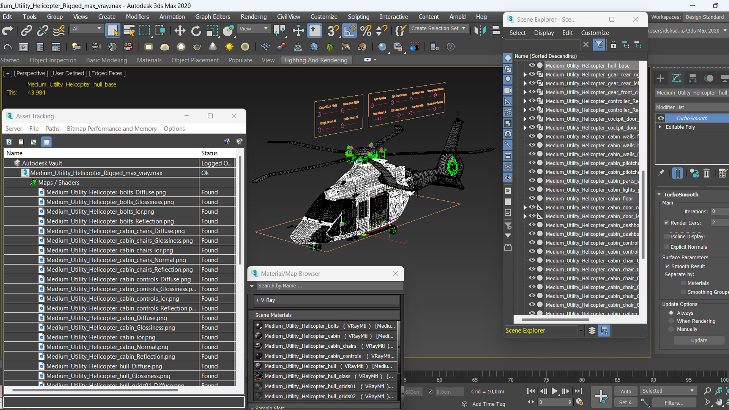Click the Iterations value field
This screenshot has height=410, width=729.
[x=719, y=211]
